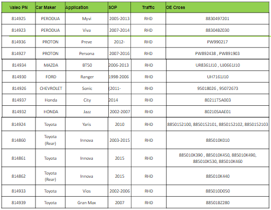
Task: Click the Ranger application cell
Action: point(87,77)
